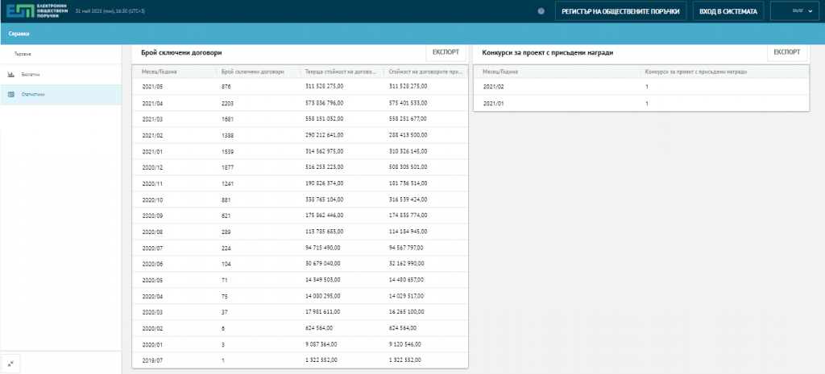The width and height of the screenshot is (825, 374).
Task: Sort by Брой сключени договори column header
Action: (252, 72)
